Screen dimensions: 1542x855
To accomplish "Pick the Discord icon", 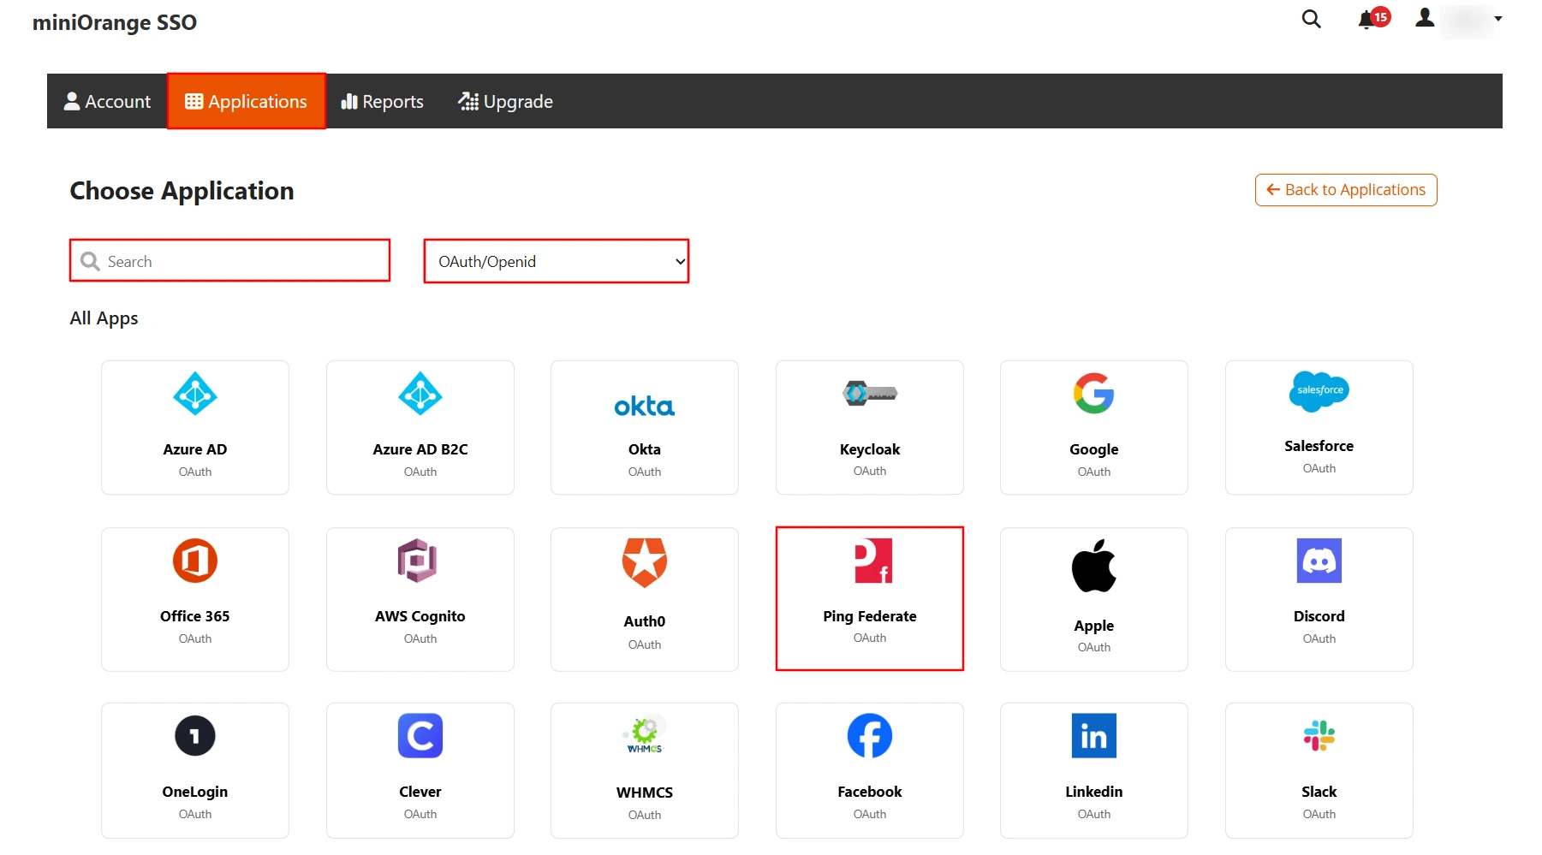I will tap(1319, 561).
